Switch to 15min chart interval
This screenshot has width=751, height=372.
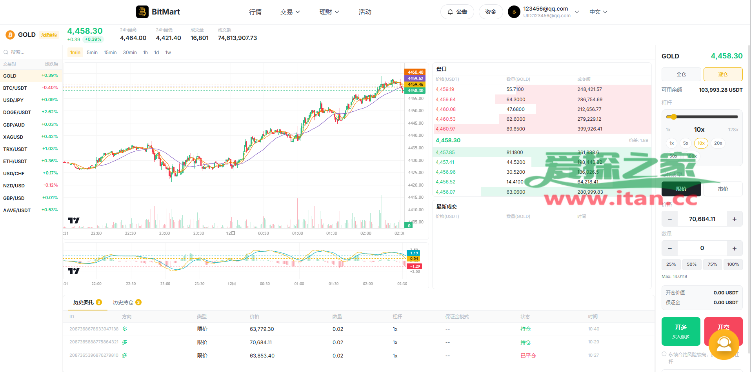[110, 53]
